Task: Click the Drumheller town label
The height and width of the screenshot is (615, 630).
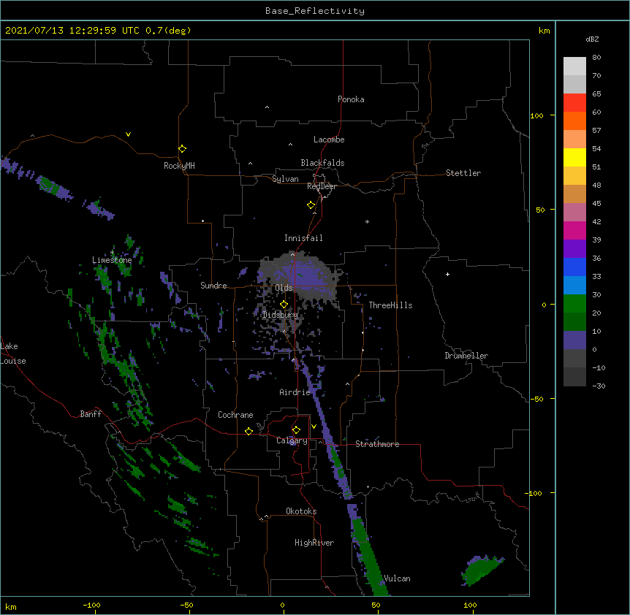Action: point(466,356)
